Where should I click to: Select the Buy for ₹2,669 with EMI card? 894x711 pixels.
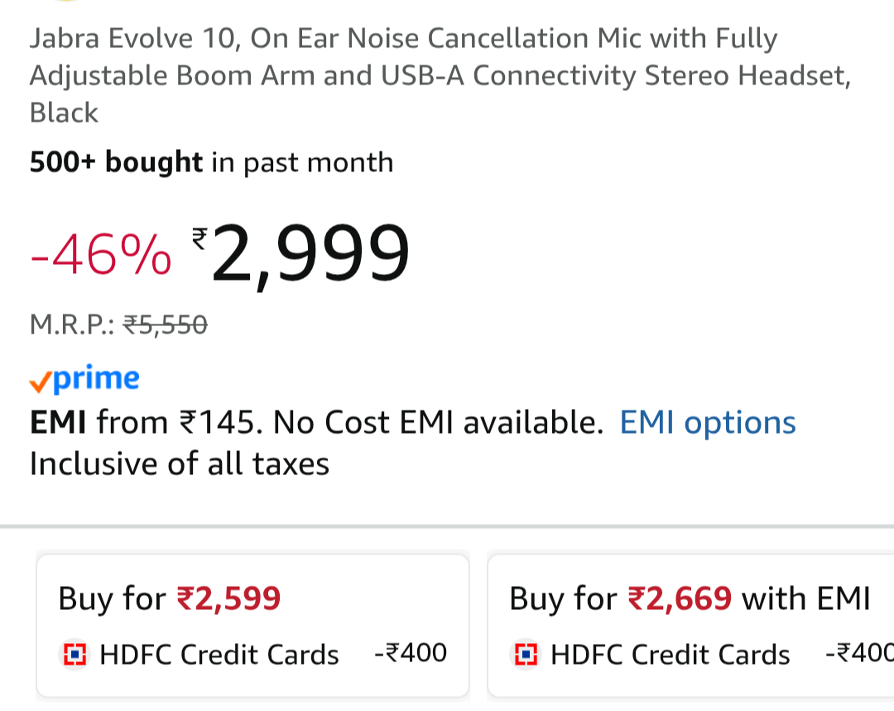pos(691,625)
